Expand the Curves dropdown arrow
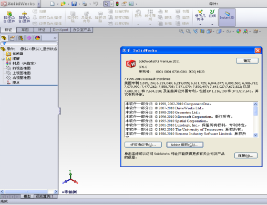This screenshot has height=205, width=267. pos(212,24)
